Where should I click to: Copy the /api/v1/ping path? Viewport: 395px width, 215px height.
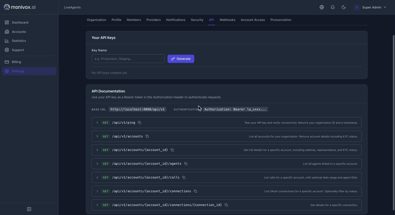click(x=139, y=123)
